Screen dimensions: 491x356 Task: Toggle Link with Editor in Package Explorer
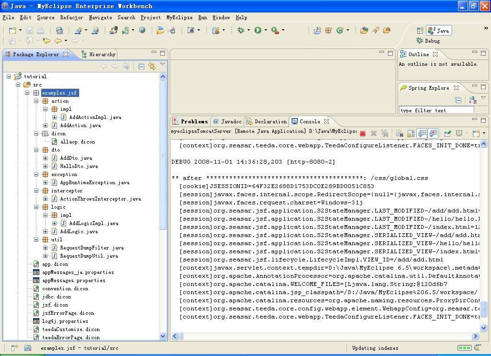pos(152,66)
